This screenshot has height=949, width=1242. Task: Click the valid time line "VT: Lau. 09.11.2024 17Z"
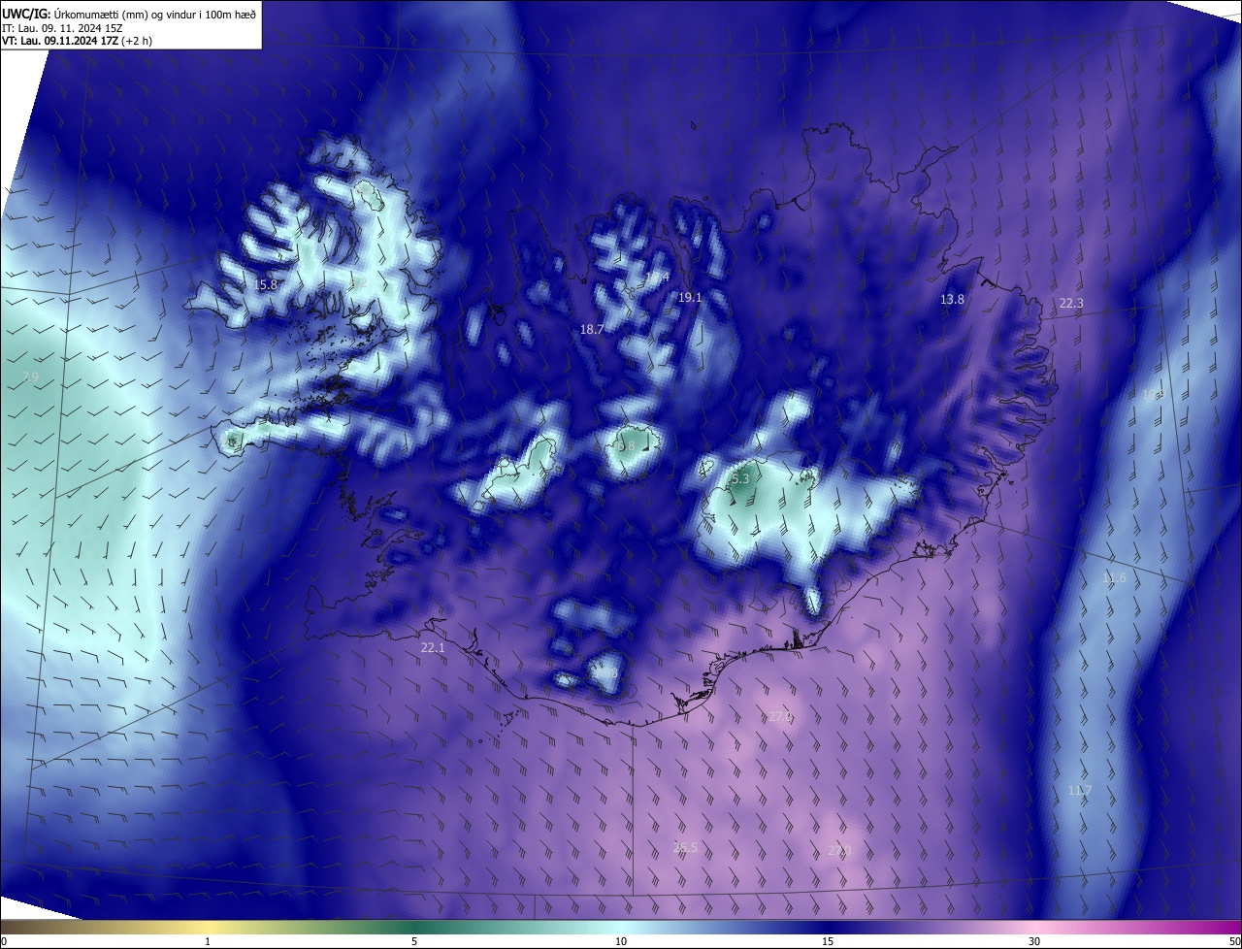(60, 41)
